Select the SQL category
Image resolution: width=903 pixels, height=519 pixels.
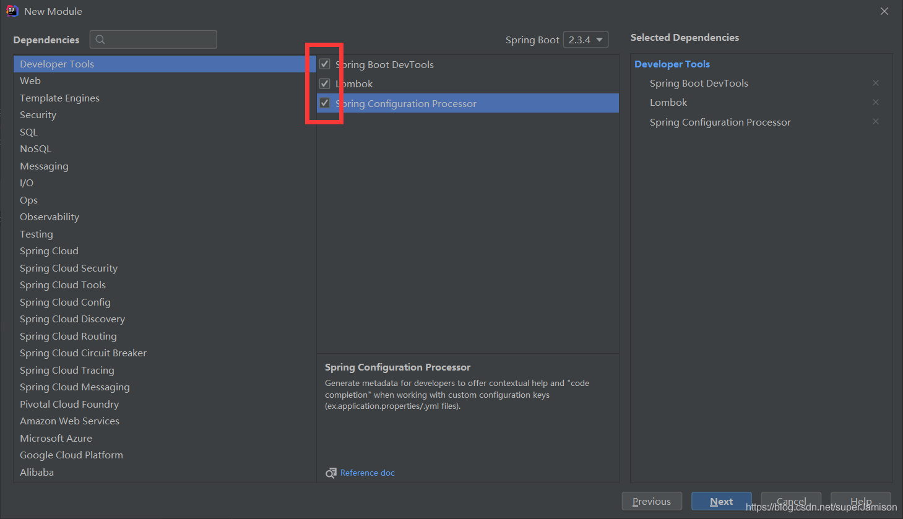click(165, 132)
